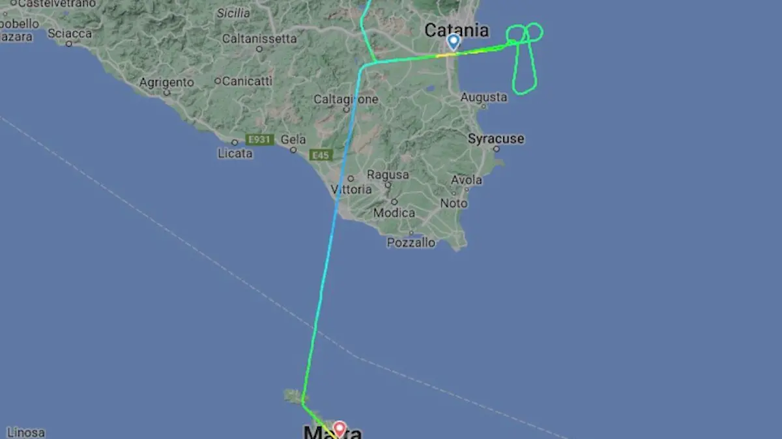
Task: Select the Syracuse city dot marker
Action: (496, 149)
